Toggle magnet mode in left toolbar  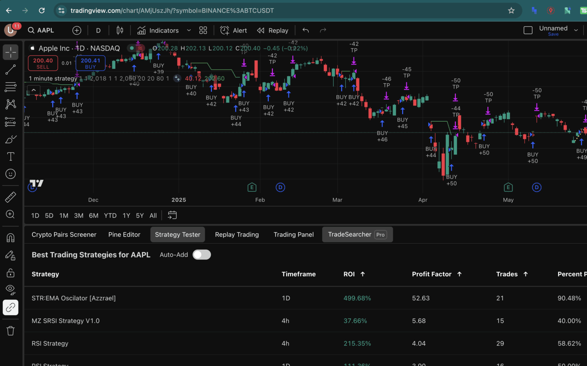click(x=11, y=238)
